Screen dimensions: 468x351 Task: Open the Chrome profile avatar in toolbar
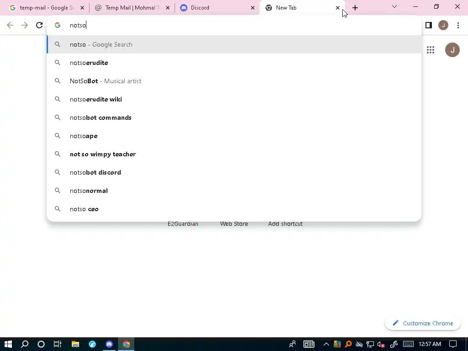point(443,25)
